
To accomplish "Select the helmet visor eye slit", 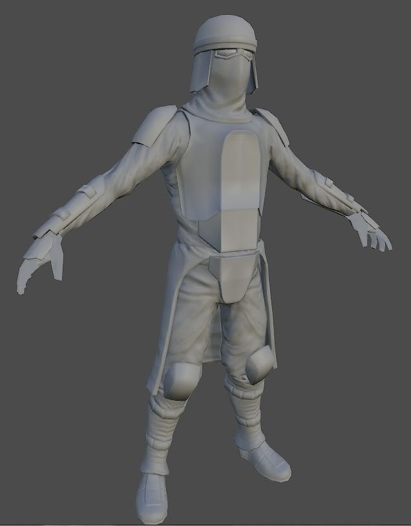I will (232, 54).
